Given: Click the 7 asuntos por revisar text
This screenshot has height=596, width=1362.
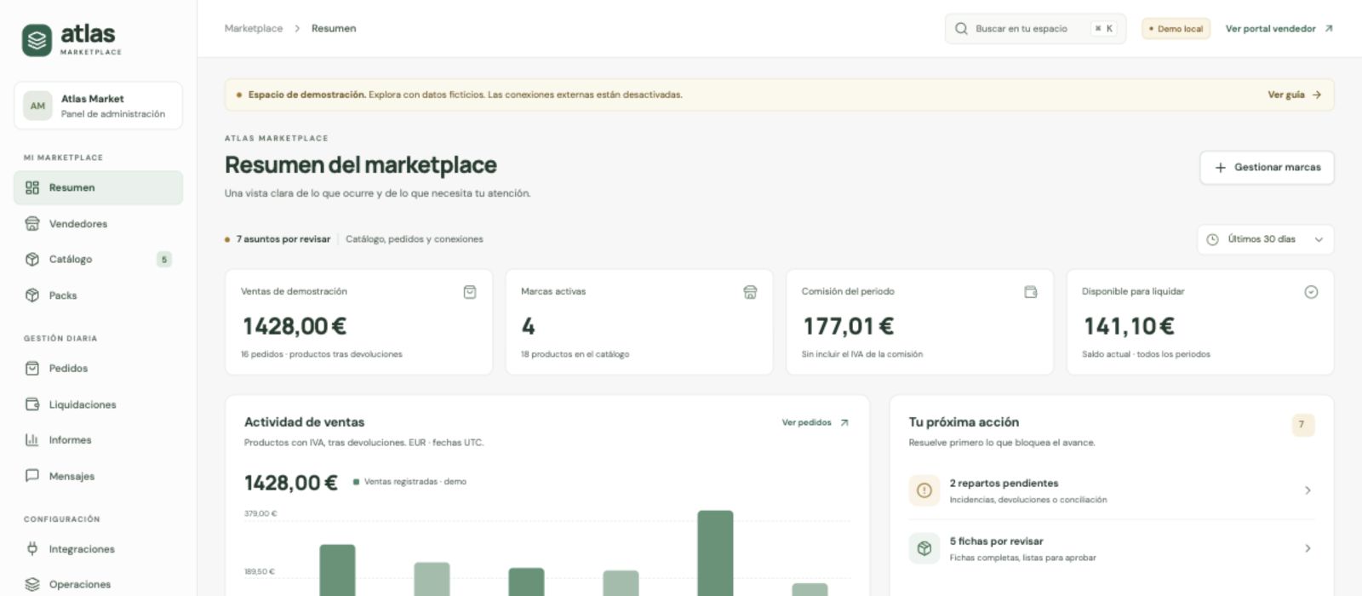Looking at the screenshot, I should [x=283, y=239].
